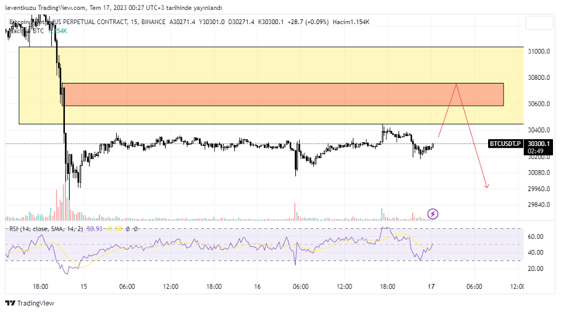Click the red arrowhead of the projected drop
561x313 pixels.
(x=487, y=186)
